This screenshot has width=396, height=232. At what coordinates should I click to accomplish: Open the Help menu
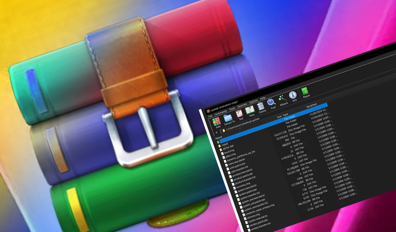(x=263, y=98)
